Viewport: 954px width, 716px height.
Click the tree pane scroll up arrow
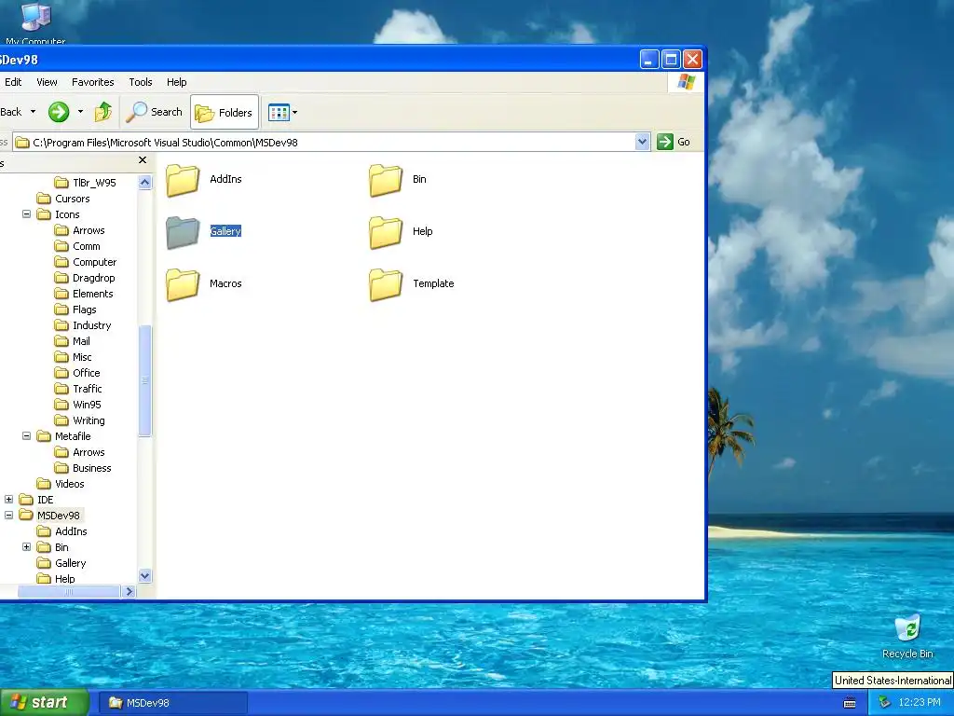[144, 182]
